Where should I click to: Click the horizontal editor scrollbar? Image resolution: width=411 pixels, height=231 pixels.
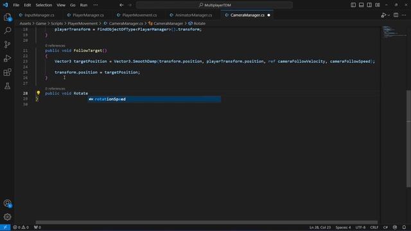[207, 222]
